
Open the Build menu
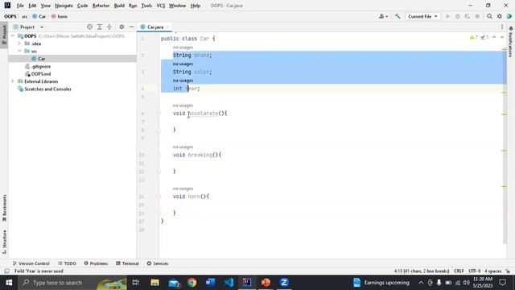point(119,6)
